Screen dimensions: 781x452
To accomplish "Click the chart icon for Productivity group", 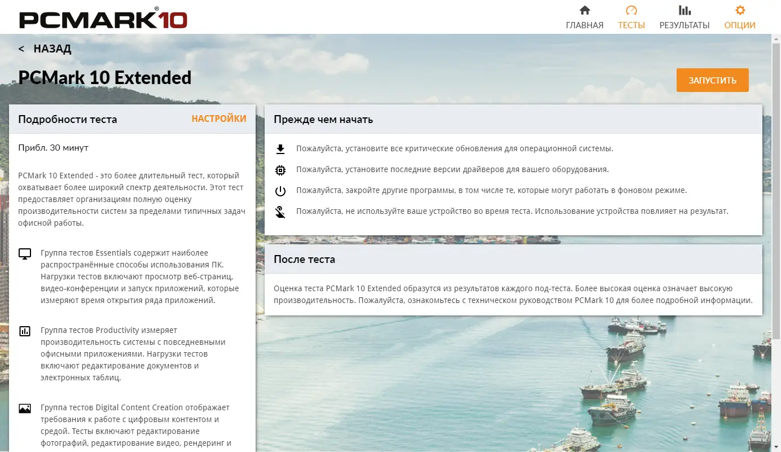I will pyautogui.click(x=24, y=331).
